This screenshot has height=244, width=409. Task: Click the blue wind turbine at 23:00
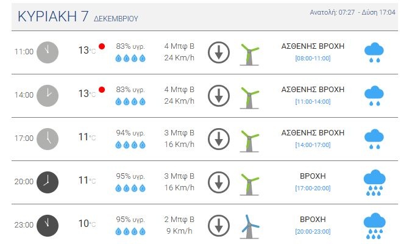coord(249,226)
